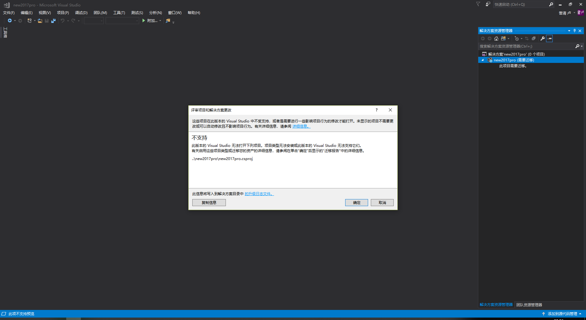This screenshot has width=586, height=320.
Task: Open the 详细信息 link in the dialog
Action: coord(301,126)
